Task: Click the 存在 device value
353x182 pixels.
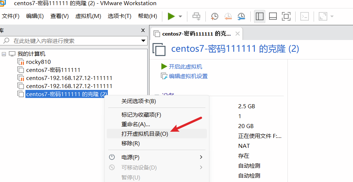Action: point(244,156)
